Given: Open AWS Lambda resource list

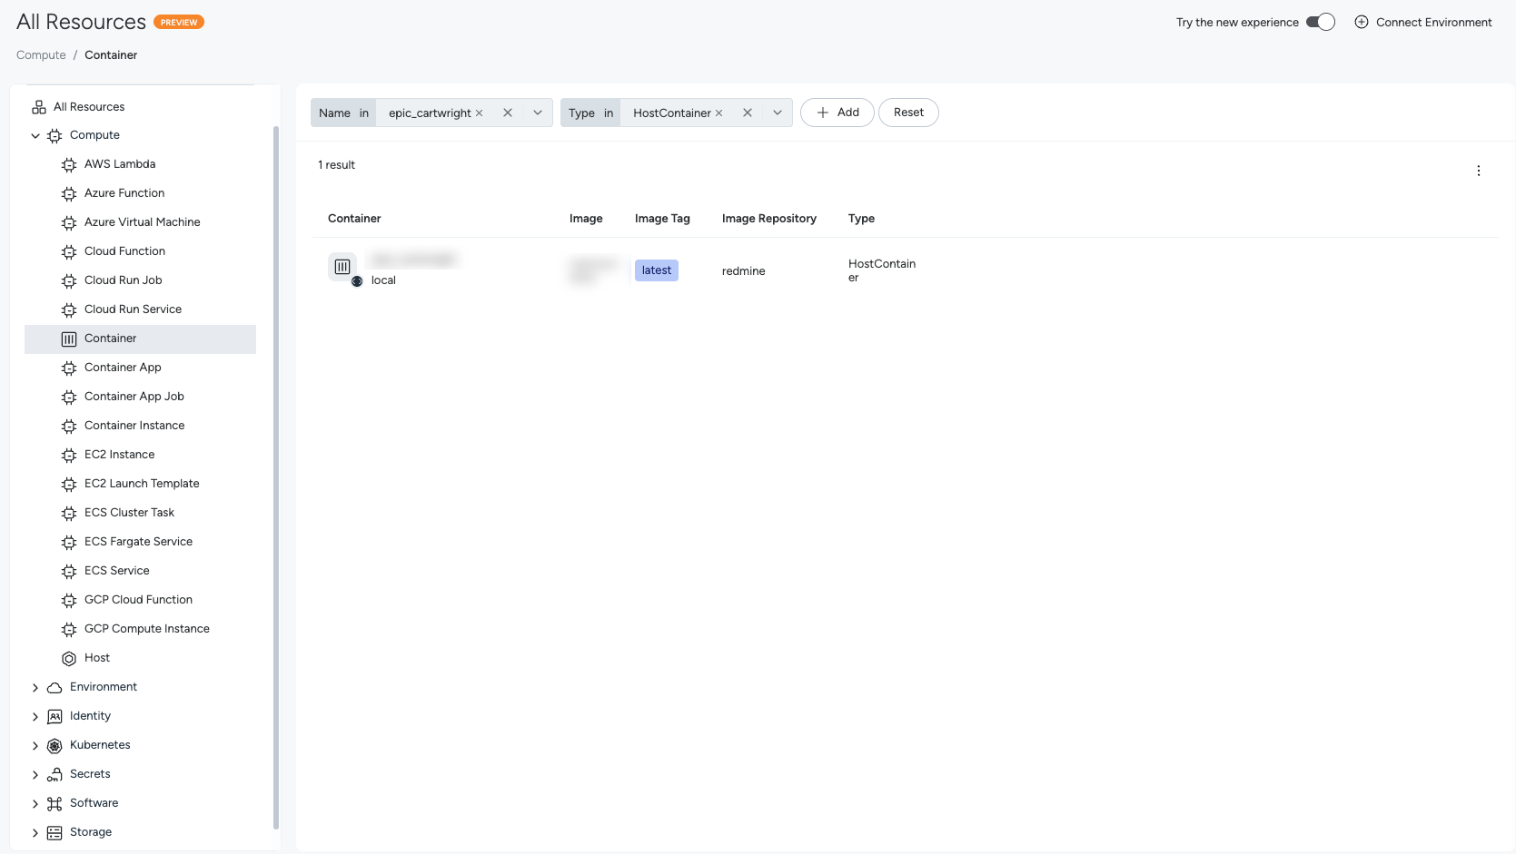Looking at the screenshot, I should tap(119, 164).
